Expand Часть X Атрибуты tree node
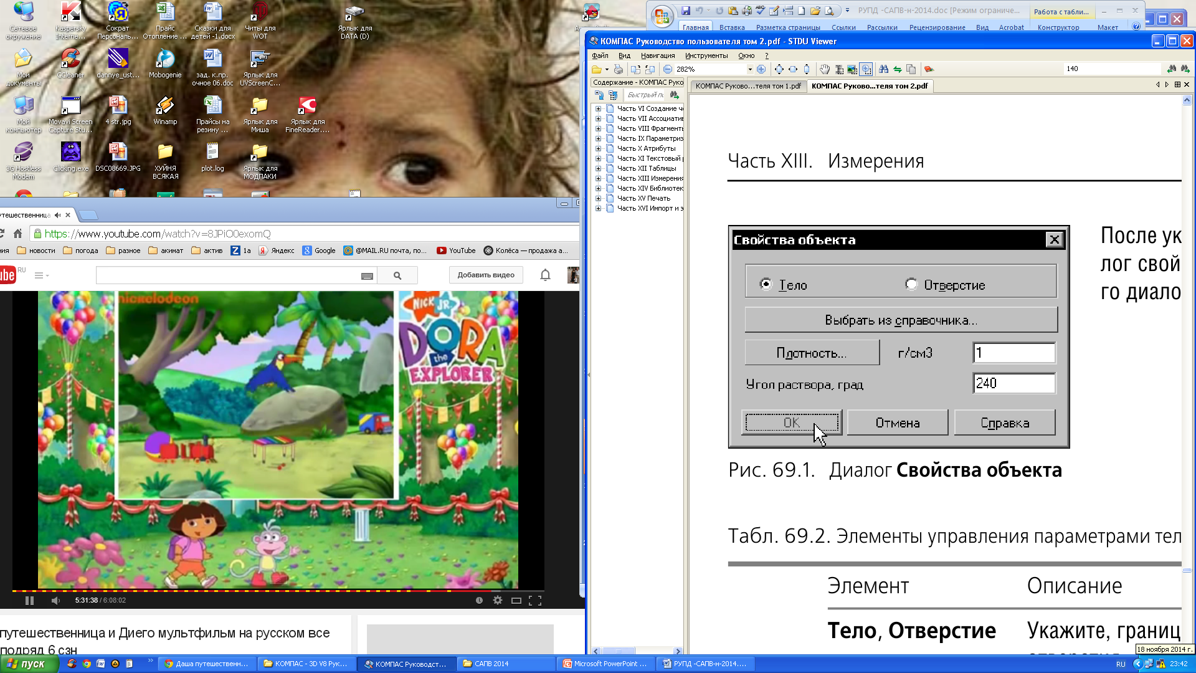Viewport: 1196px width, 673px height. tap(598, 148)
